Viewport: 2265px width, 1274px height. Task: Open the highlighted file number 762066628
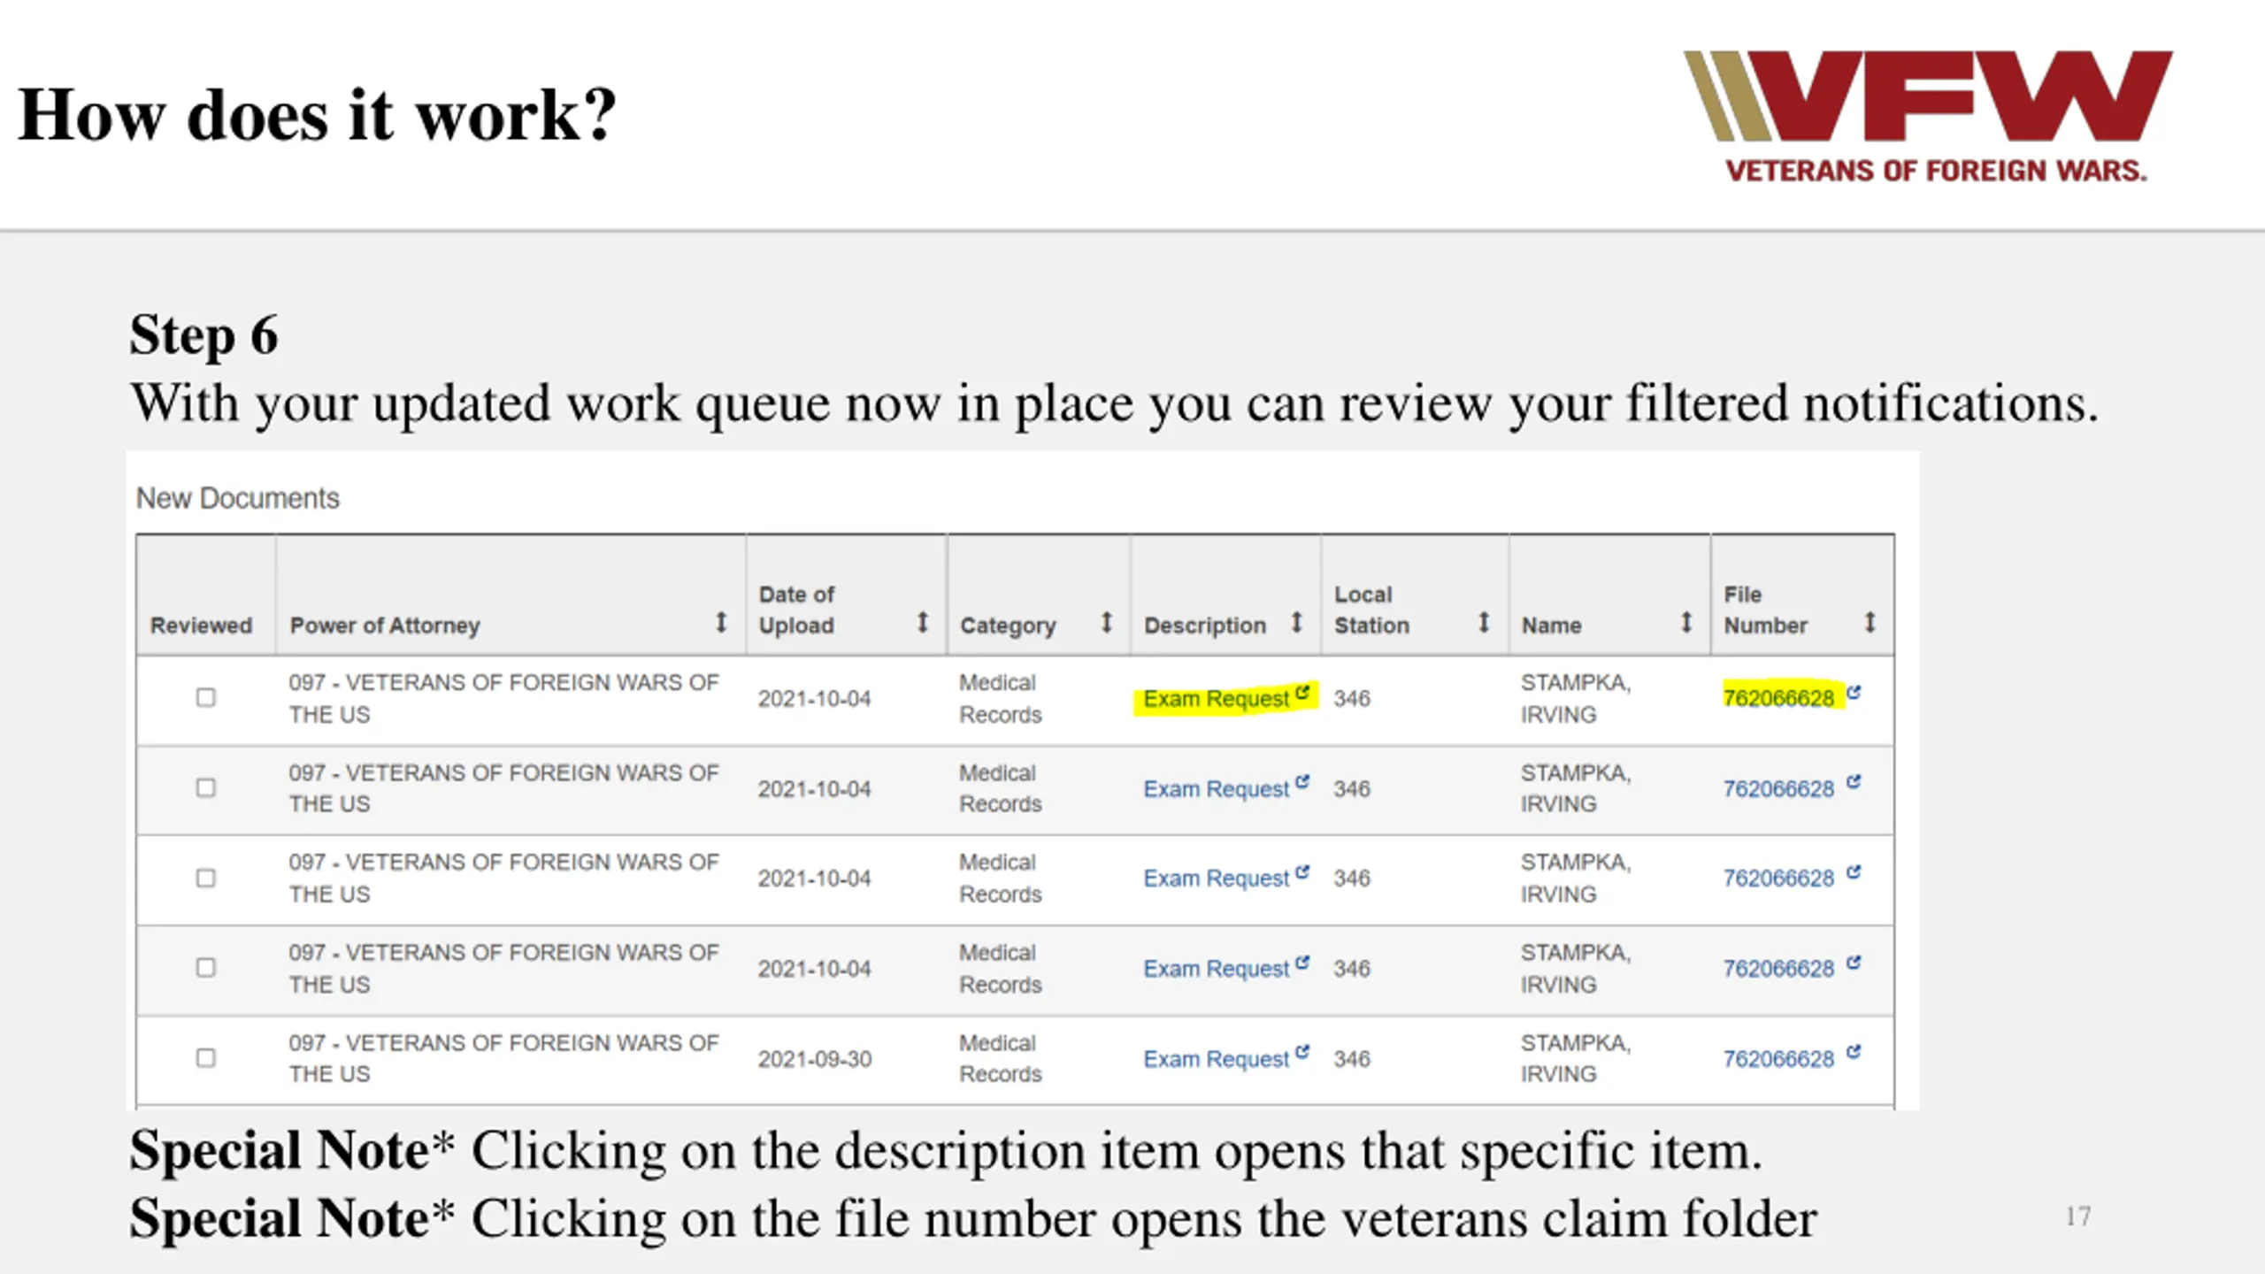1778,699
